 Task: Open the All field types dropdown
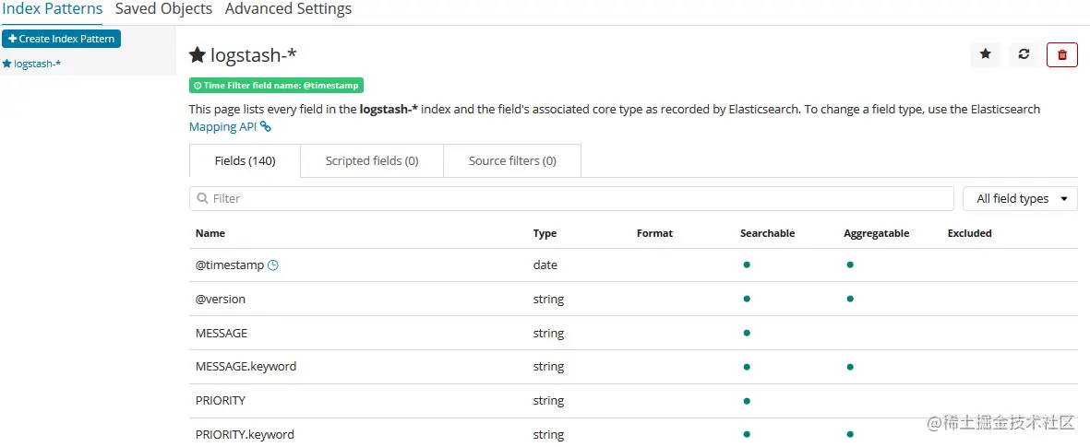click(1020, 199)
